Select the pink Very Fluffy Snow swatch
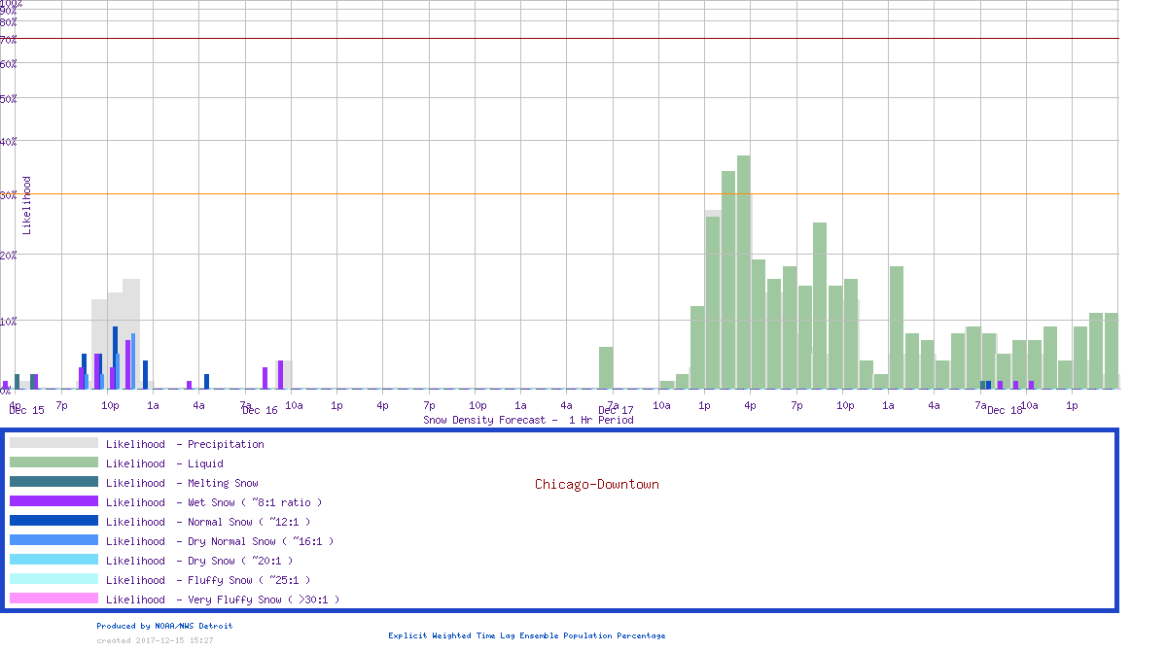 pyautogui.click(x=53, y=599)
